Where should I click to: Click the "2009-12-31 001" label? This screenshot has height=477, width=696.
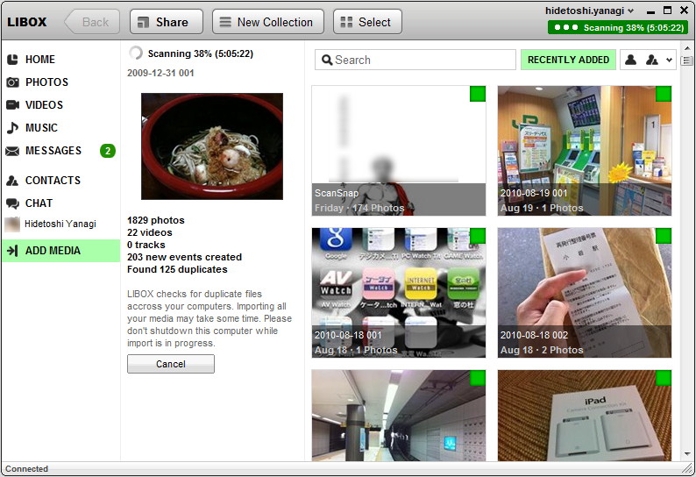tap(160, 73)
